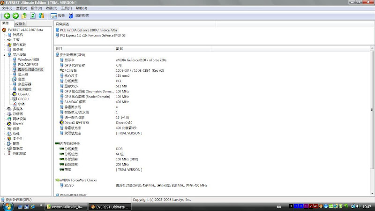The image size is (375, 211).
Task: Click the users icon in the toolbar
Action: click(41, 15)
